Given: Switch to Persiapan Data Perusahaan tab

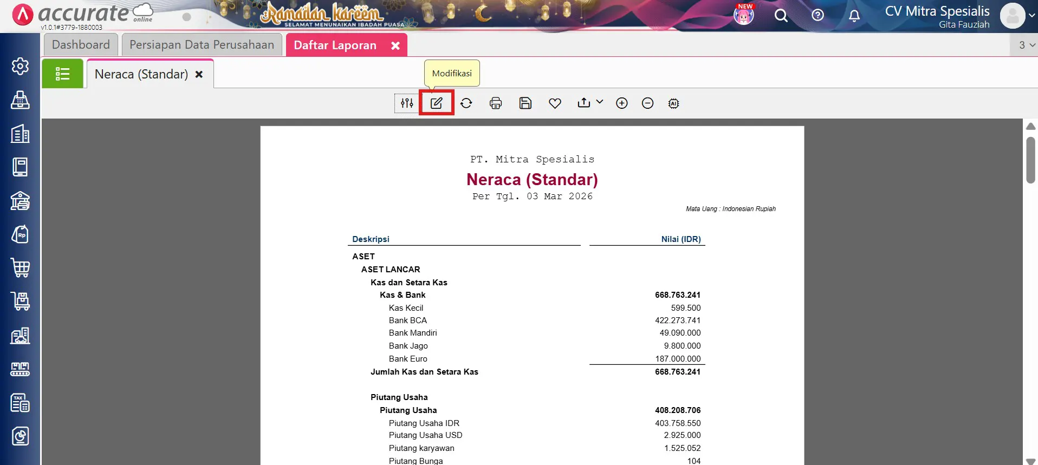Looking at the screenshot, I should point(202,45).
